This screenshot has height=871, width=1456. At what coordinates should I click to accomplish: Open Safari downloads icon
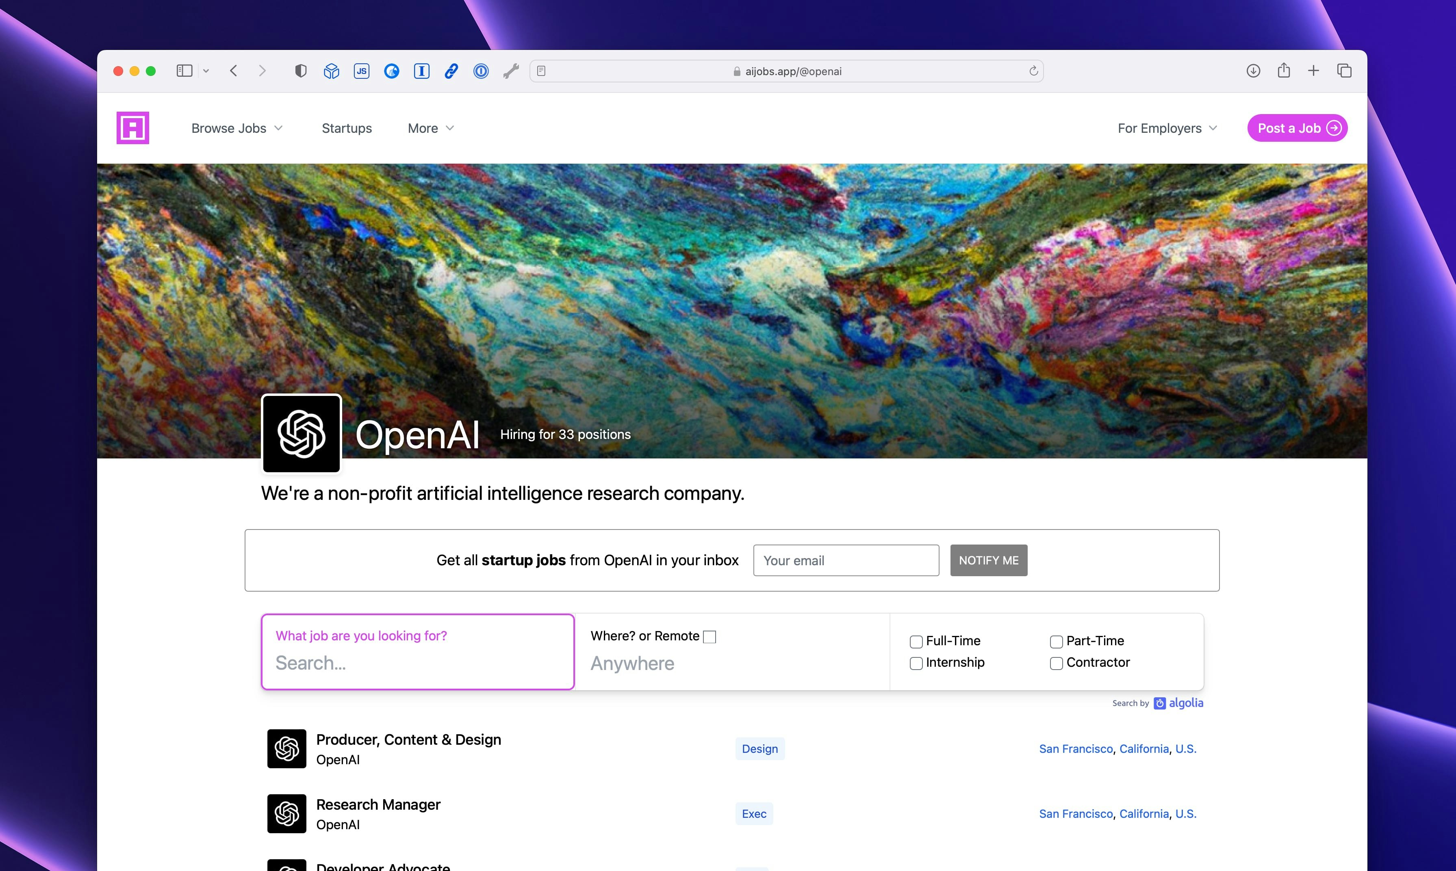point(1253,71)
